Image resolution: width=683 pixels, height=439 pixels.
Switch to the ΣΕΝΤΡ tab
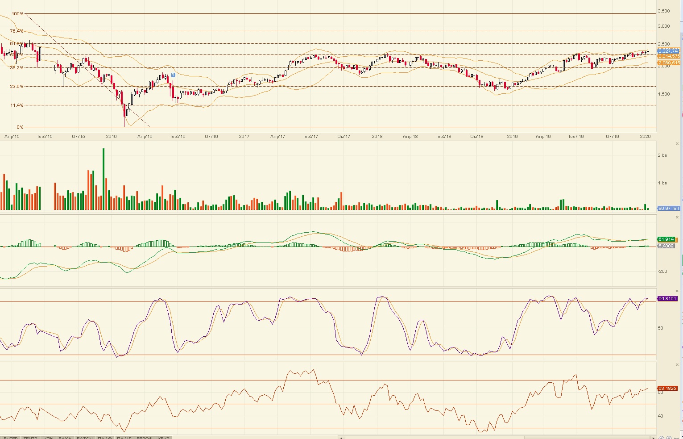point(30,438)
